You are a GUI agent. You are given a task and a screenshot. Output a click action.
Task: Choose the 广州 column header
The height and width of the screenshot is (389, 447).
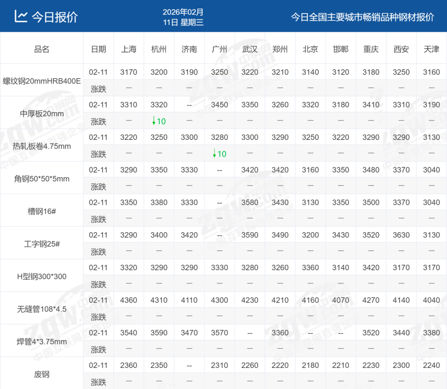pyautogui.click(x=219, y=49)
